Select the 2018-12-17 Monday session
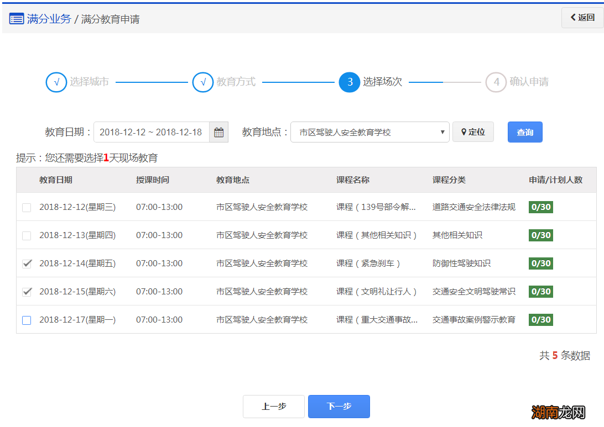Viewport: 604px width, 427px height. point(26,319)
